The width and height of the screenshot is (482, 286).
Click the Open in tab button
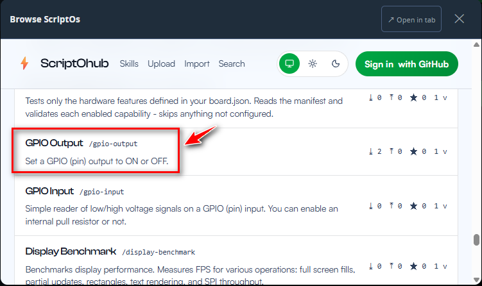click(x=411, y=19)
